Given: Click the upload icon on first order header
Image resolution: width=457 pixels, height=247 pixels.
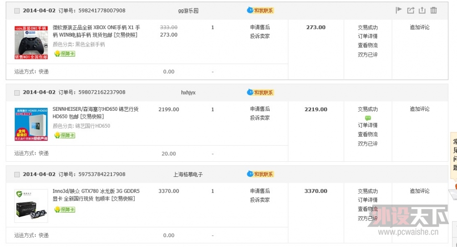Looking at the screenshot, I should point(422,11).
